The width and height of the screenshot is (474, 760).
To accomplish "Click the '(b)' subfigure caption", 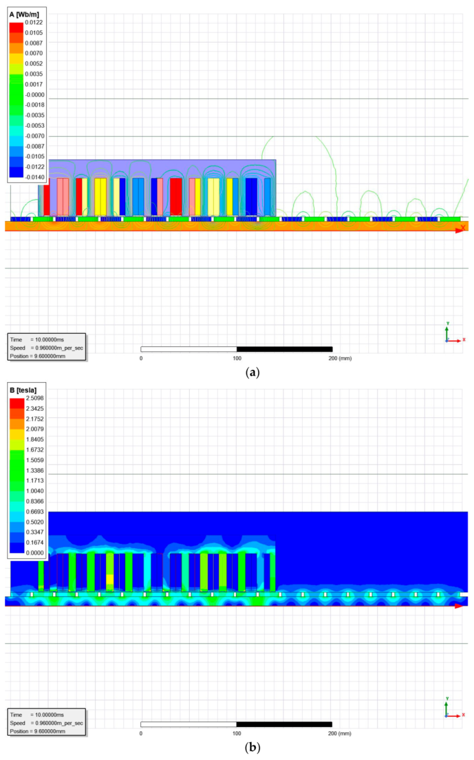I will tap(252, 748).
